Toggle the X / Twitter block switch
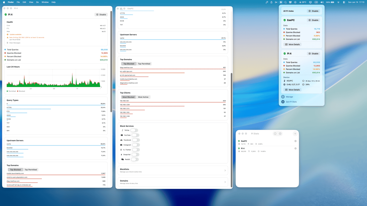This screenshot has height=206, width=367. coord(136,150)
